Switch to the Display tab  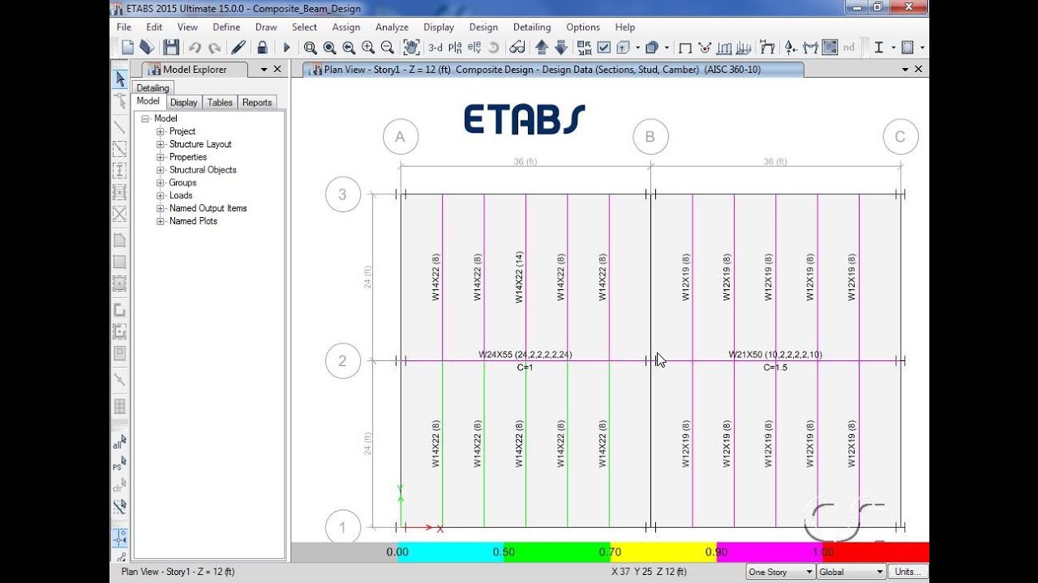[x=183, y=102]
